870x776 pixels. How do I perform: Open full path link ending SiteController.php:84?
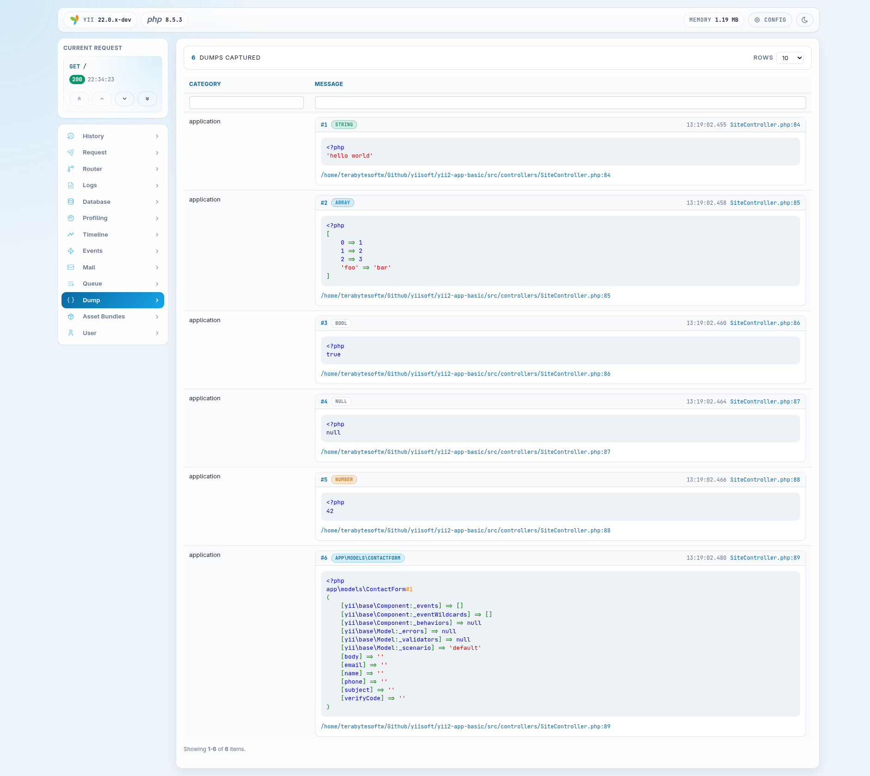click(466, 175)
